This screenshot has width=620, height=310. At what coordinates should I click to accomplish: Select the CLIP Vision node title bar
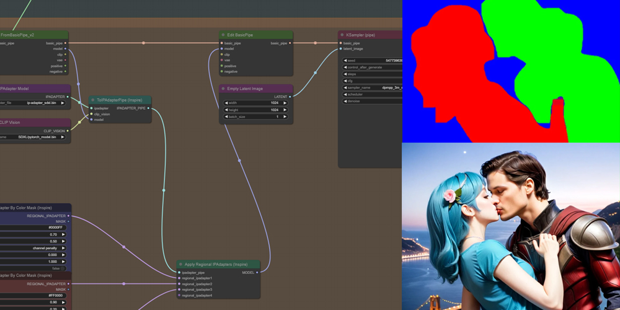(x=35, y=123)
